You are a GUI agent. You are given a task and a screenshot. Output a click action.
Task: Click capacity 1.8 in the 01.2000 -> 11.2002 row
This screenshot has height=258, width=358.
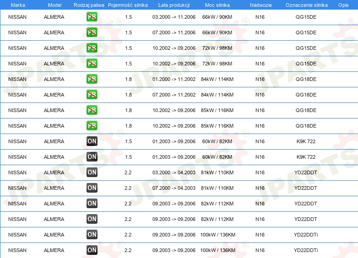pyautogui.click(x=128, y=80)
